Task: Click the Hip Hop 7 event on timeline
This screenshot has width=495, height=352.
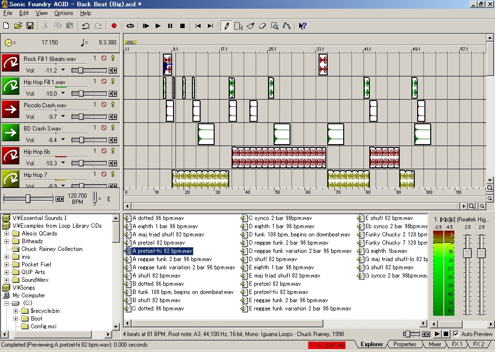Action: (x=201, y=179)
